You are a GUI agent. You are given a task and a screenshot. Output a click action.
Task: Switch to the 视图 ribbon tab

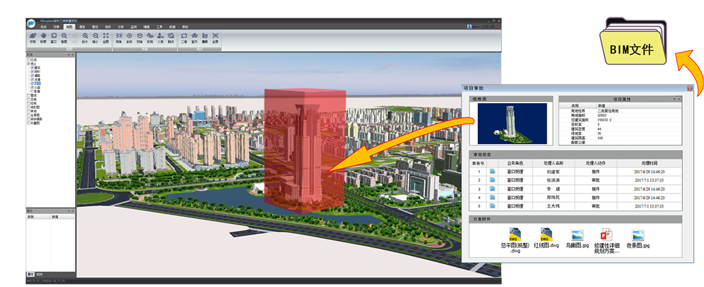pos(69,26)
